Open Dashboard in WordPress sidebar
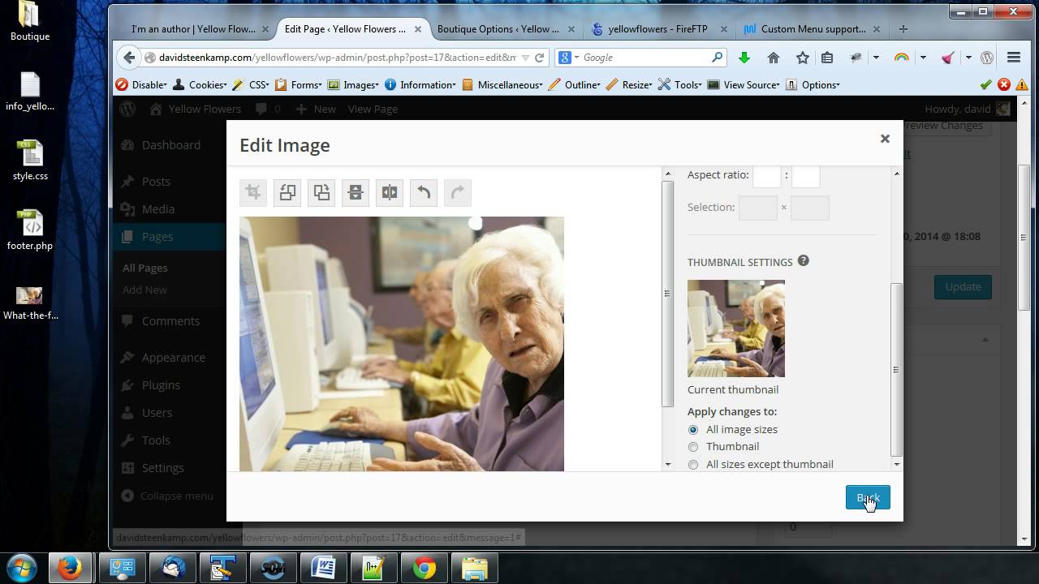 [x=170, y=145]
